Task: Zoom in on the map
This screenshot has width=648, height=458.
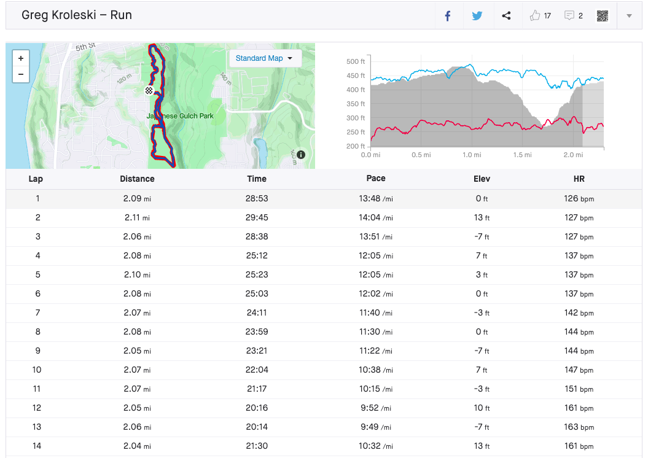Action: [21, 58]
